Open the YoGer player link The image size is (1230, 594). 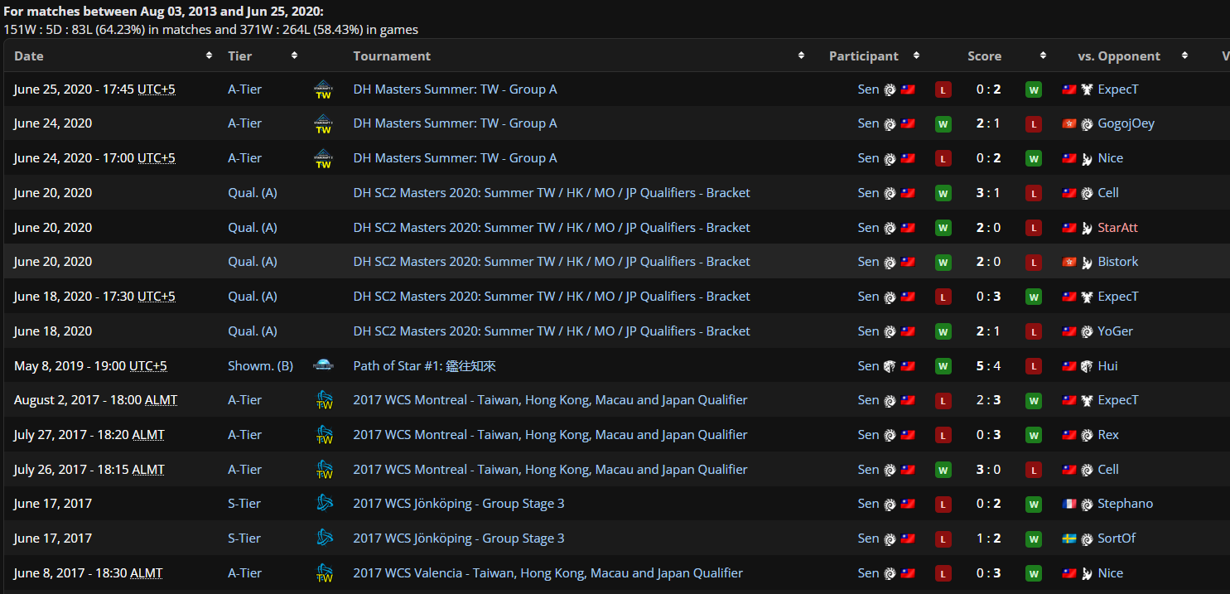pyautogui.click(x=1115, y=331)
